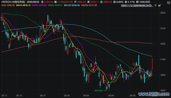Viewport: 171px width, 98px height.
Task: Click the 26-04 time axis label
Action: (111, 96)
